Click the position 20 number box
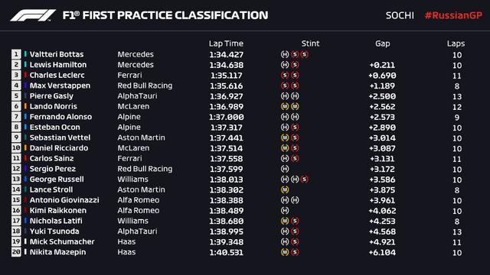This screenshot has width=490, height=275. coord(16,252)
